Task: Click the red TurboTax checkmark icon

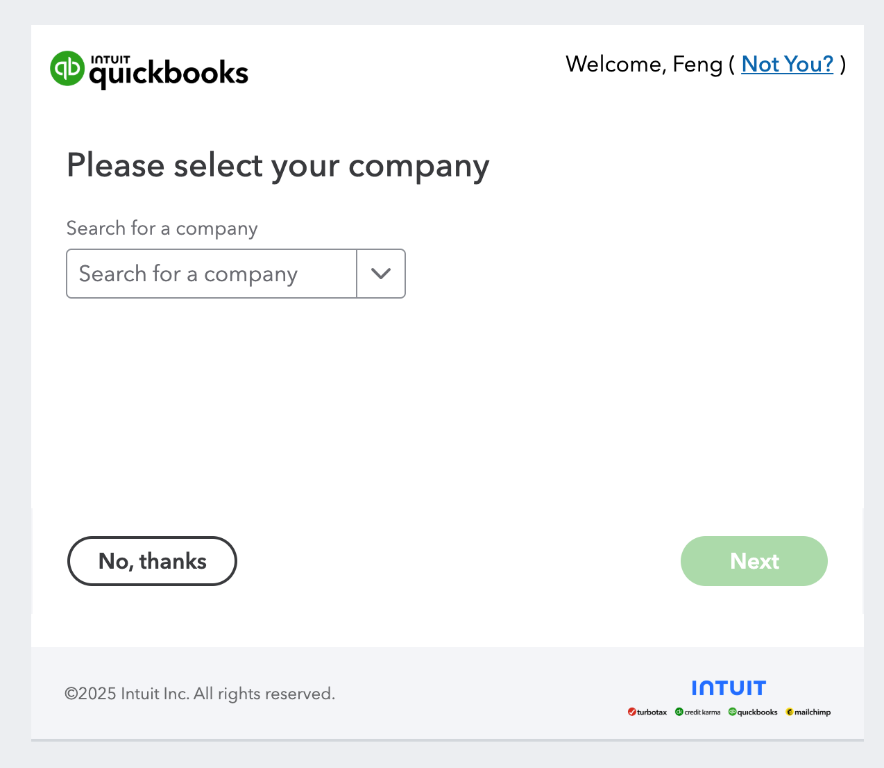Action: (x=631, y=712)
